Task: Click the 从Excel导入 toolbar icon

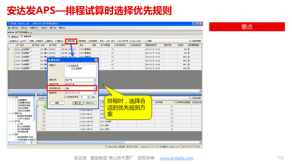Action: pos(130,41)
